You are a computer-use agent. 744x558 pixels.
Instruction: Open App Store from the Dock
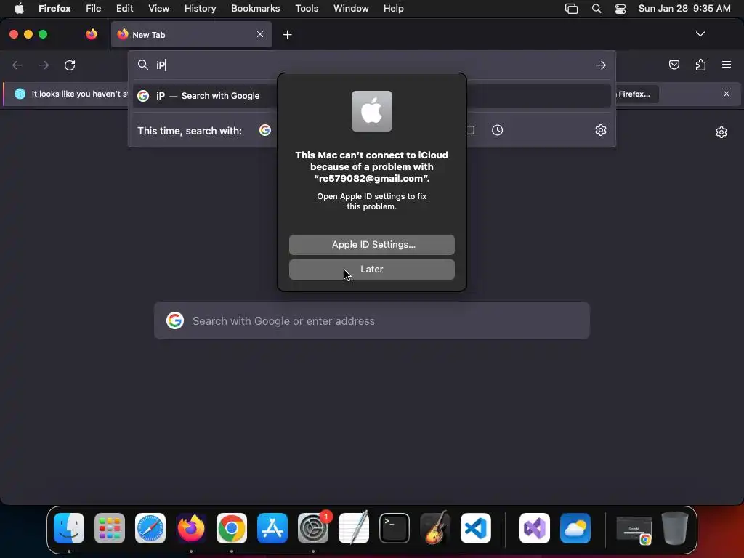click(x=272, y=527)
